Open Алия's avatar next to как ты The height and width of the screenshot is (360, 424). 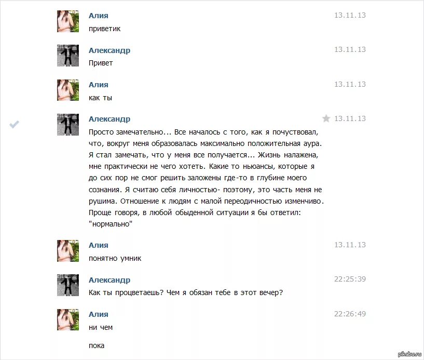[68, 90]
